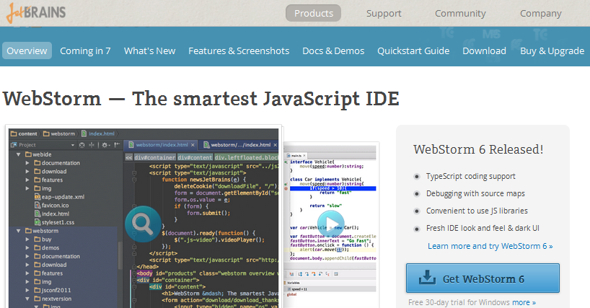Viewport: 590px width, 308px height.
Task: Click Get WebStorm 6 button
Action: pyautogui.click(x=483, y=278)
